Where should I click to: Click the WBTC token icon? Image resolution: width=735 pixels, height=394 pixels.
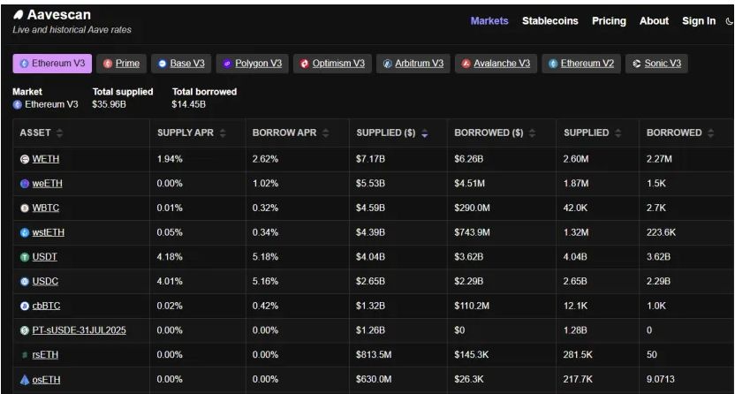[25, 208]
